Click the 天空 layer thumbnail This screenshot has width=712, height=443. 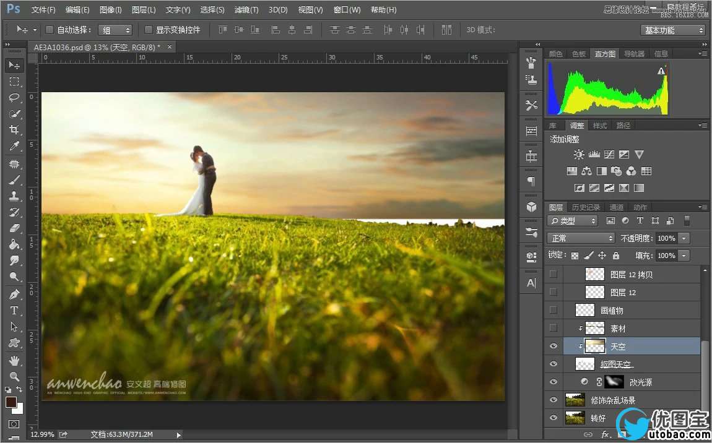595,346
